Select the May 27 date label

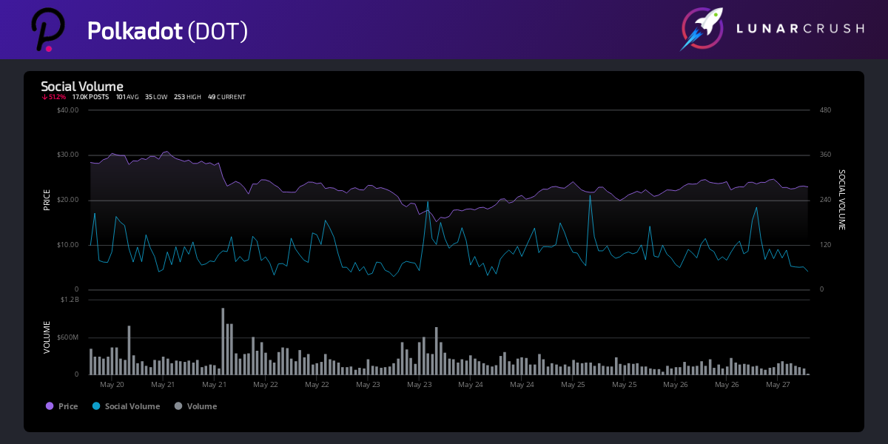778,385
